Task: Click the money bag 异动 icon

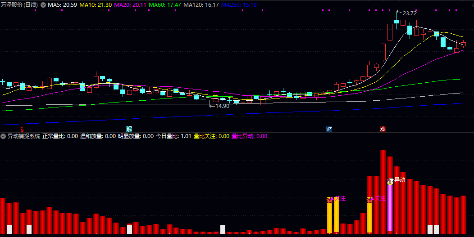Action: [x=390, y=181]
